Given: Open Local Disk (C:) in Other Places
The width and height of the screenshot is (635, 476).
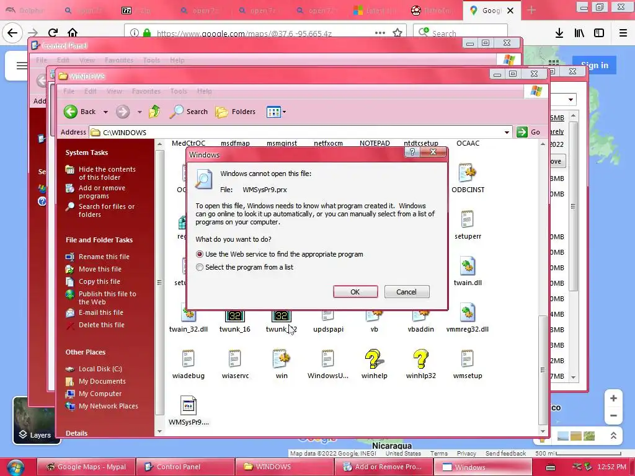Looking at the screenshot, I should [x=100, y=369].
